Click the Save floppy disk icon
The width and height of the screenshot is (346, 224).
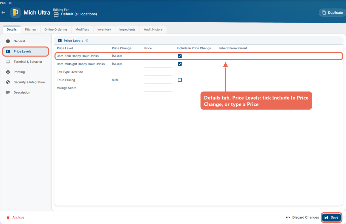[x=326, y=217]
